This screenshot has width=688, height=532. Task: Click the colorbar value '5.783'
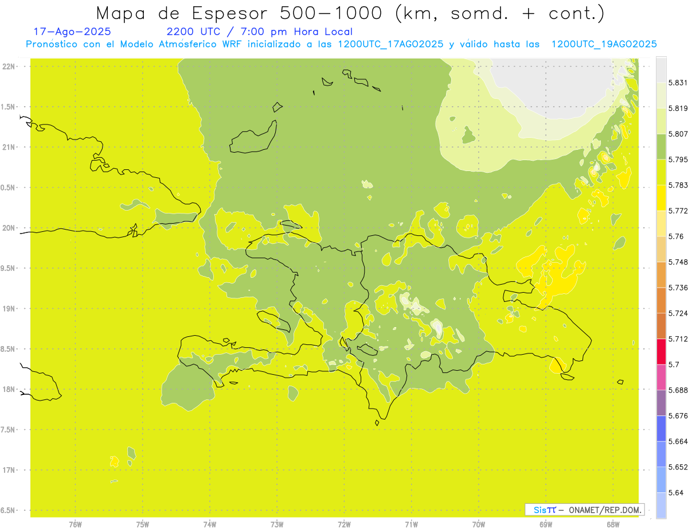click(678, 185)
